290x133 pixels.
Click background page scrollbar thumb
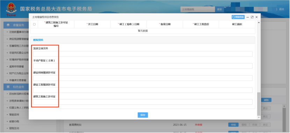coord(284,120)
